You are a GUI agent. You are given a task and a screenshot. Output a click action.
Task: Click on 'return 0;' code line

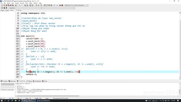click(x=31, y=74)
